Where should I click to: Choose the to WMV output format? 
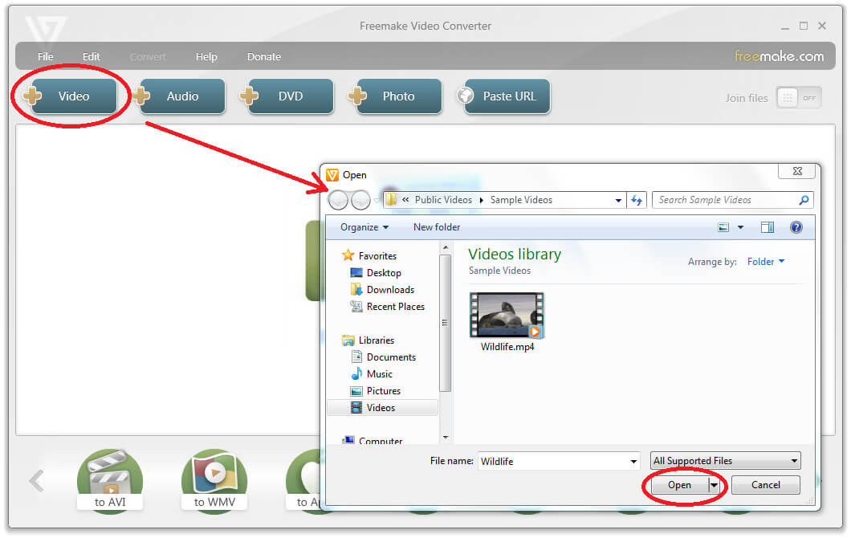tap(214, 480)
